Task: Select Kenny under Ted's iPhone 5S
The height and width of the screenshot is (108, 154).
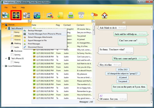Action: tap(17, 62)
